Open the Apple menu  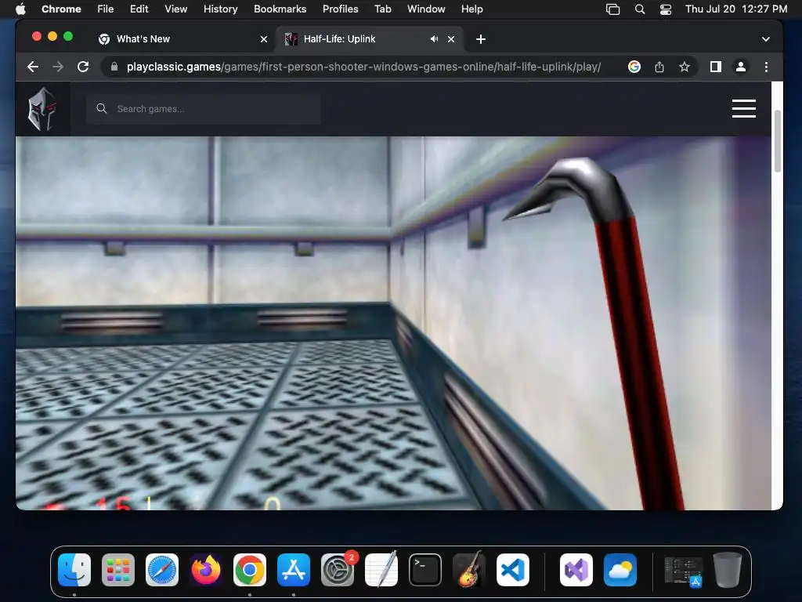pos(20,9)
